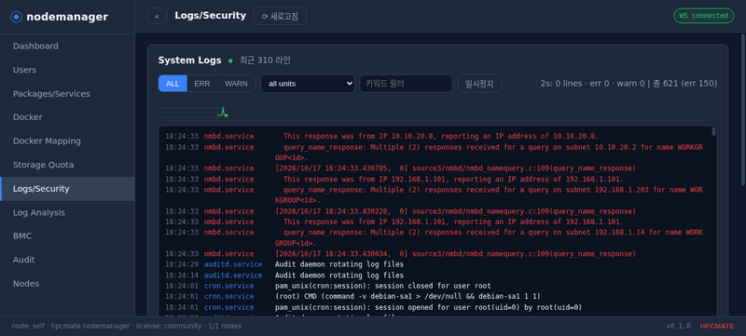746x336 pixels.
Task: Click the 새로고침 refresh button
Action: coord(280,16)
